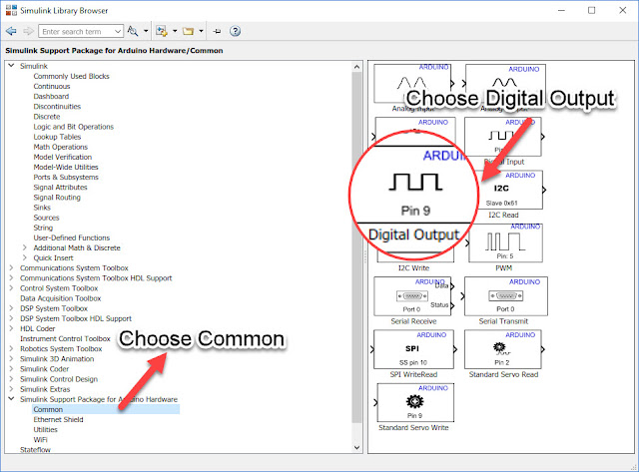Screen dimensions: 639x472
Task: Click the tree scrollbar up arrow
Action: pos(357,67)
